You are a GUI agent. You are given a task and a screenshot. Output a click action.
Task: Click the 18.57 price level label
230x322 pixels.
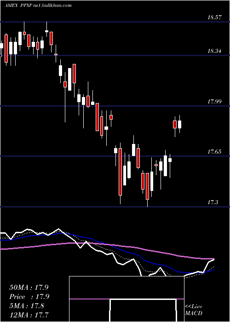click(x=214, y=17)
